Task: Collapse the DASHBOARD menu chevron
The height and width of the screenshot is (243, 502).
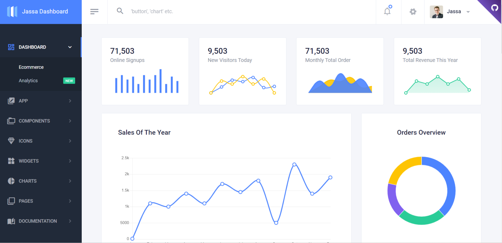Action: click(x=70, y=47)
